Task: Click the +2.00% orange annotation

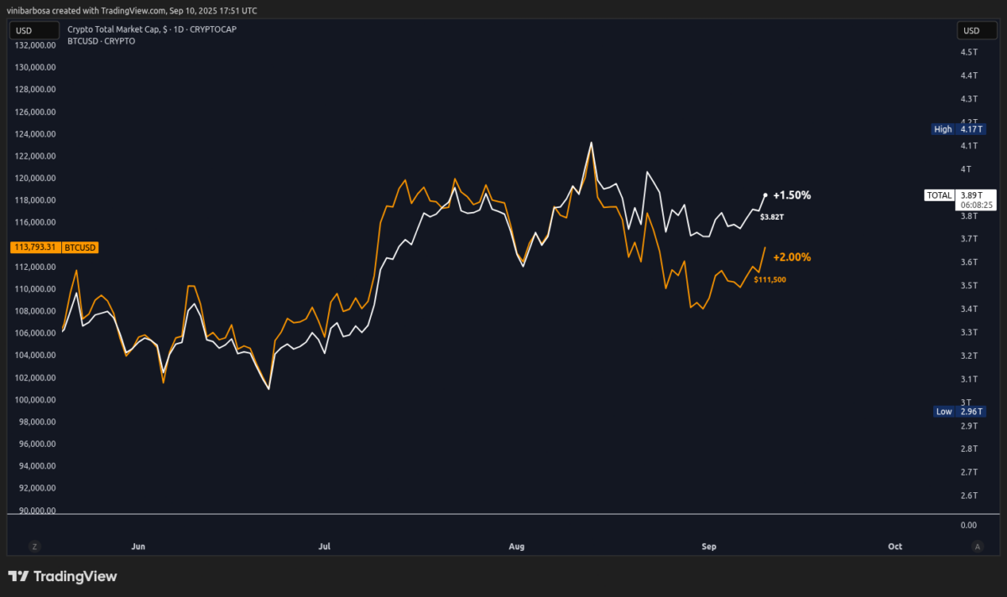Action: click(x=792, y=257)
